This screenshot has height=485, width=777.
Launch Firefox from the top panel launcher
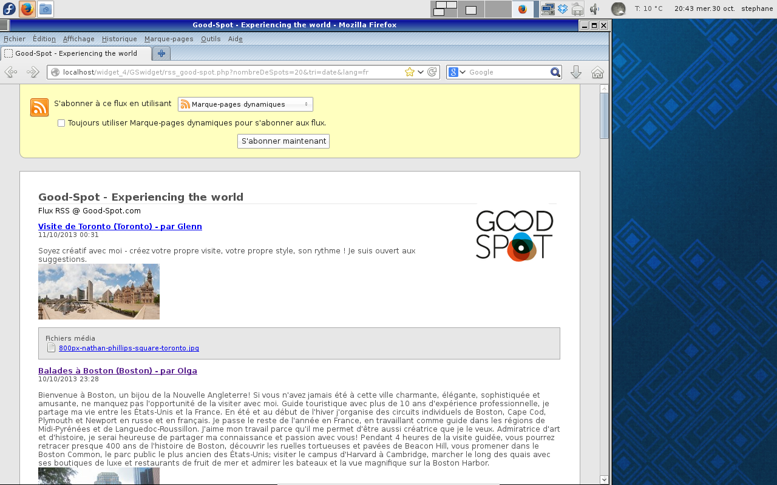click(x=27, y=9)
